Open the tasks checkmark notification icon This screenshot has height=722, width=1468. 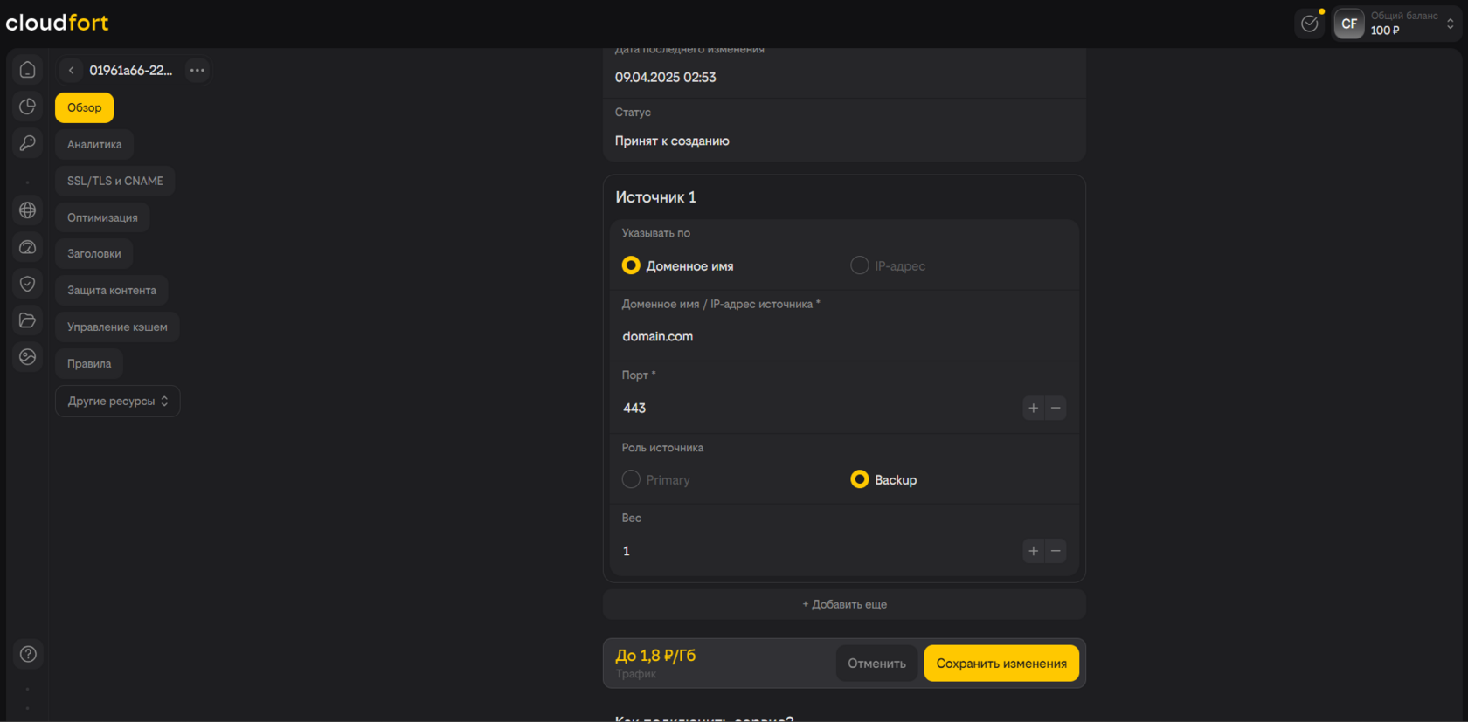pos(1309,24)
